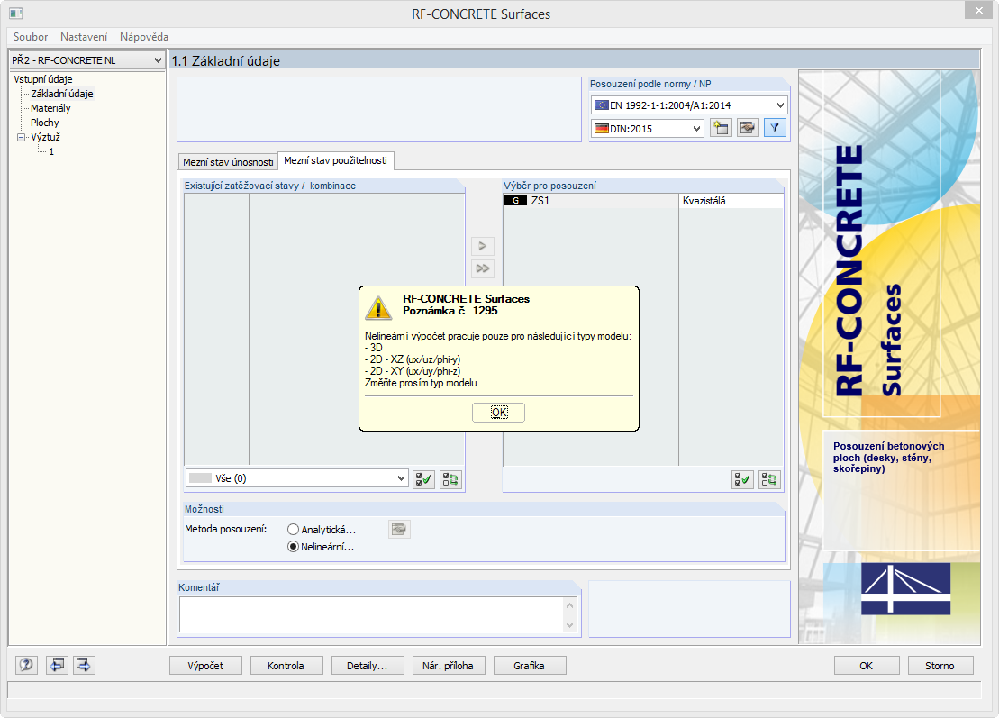
Task: Confirm the warning dialog with OK
Action: [499, 413]
